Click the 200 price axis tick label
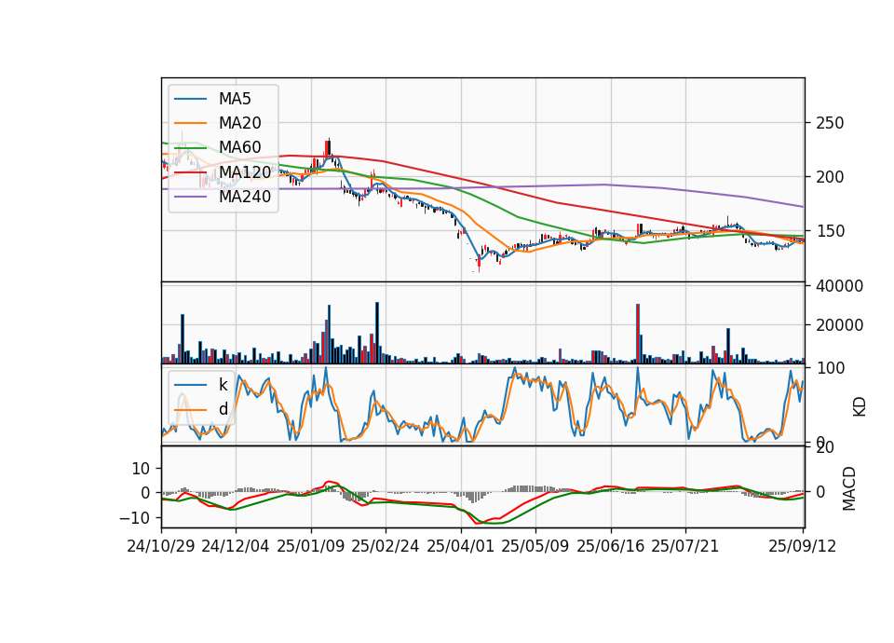The image size is (894, 643). 830,177
